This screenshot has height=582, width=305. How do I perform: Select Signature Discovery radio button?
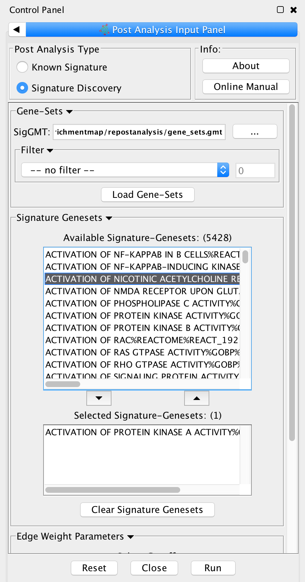pyautogui.click(x=22, y=88)
